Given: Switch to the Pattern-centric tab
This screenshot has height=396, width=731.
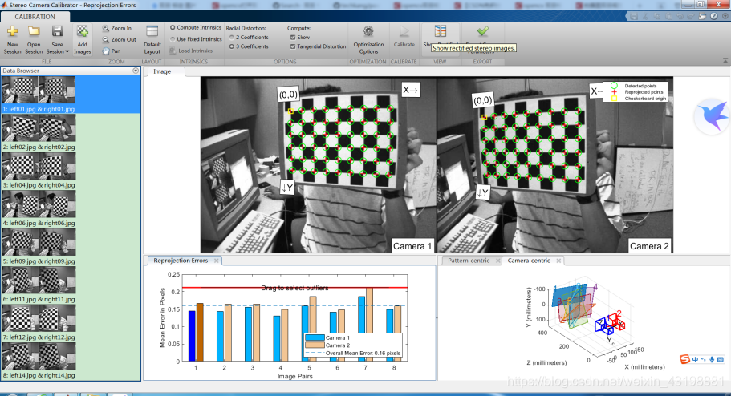Looking at the screenshot, I should pos(469,261).
